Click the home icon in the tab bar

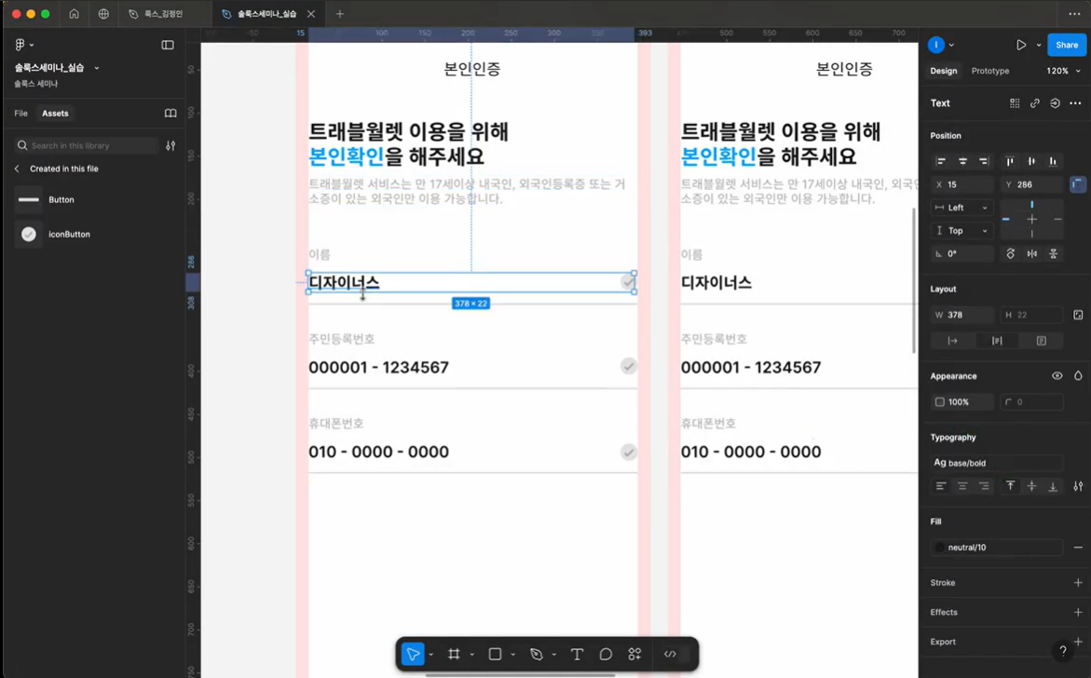(x=74, y=14)
